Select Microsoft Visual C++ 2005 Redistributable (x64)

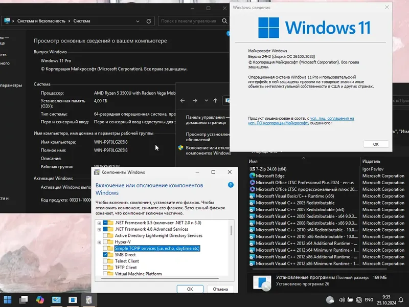coord(300,210)
